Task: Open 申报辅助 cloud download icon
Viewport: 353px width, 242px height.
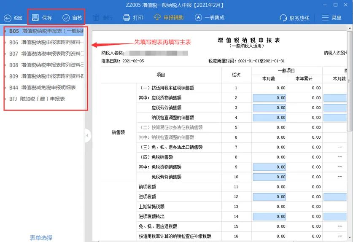Action: pos(157,18)
